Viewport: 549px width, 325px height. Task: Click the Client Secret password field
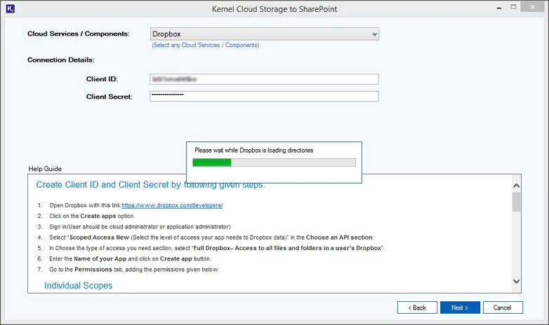coord(264,96)
